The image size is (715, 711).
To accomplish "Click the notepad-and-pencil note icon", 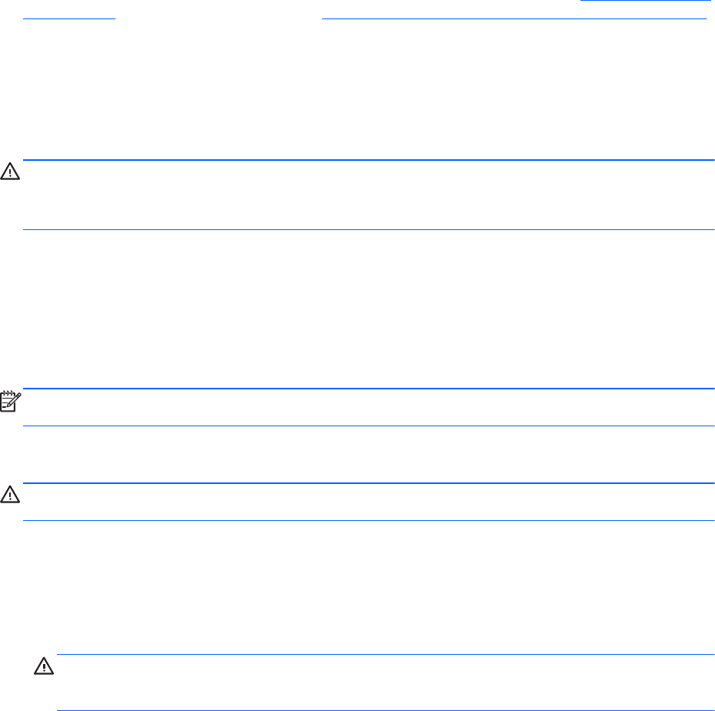I will 11,401.
